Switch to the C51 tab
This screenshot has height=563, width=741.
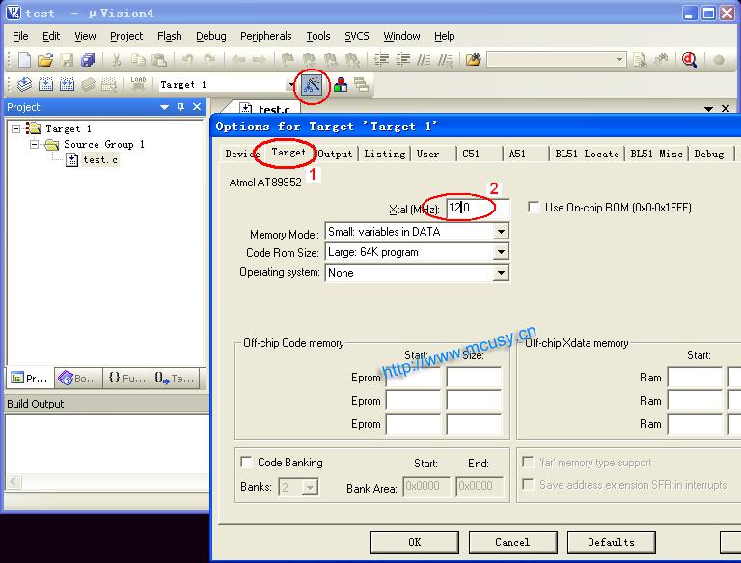tap(479, 154)
